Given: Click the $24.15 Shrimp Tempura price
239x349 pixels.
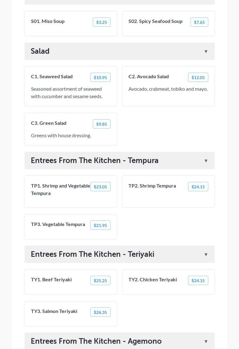Looking at the screenshot, I should pos(198,187).
